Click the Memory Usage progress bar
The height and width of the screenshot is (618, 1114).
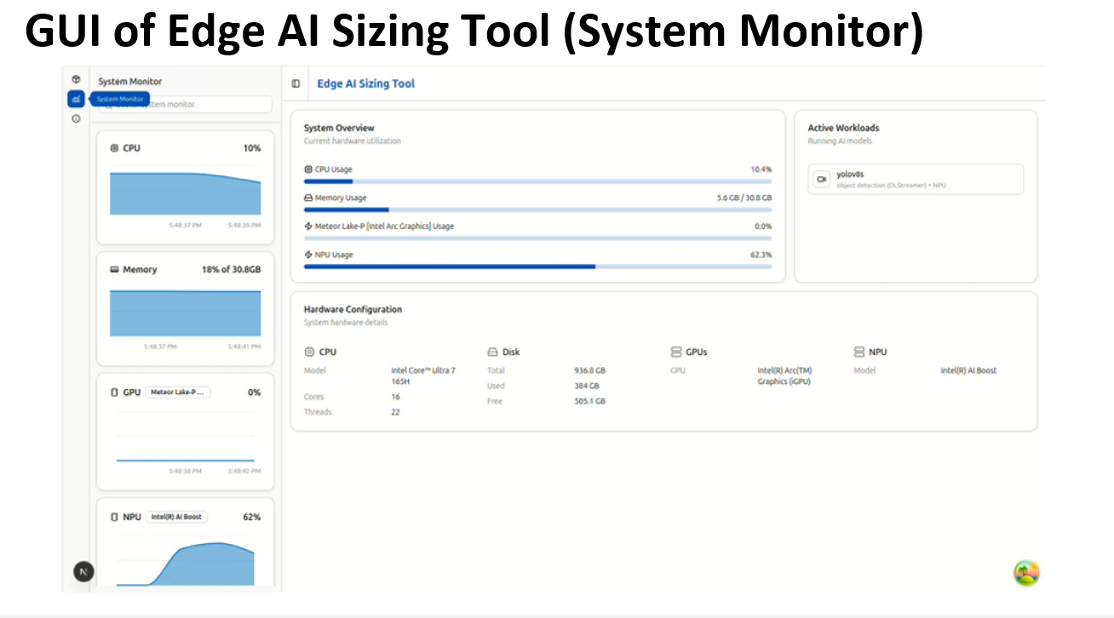pyautogui.click(x=537, y=209)
